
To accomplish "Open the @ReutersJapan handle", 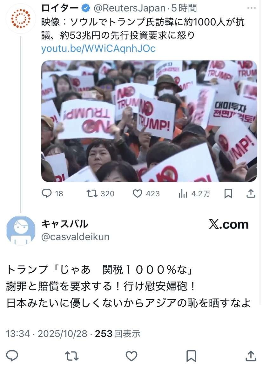I will (x=129, y=8).
